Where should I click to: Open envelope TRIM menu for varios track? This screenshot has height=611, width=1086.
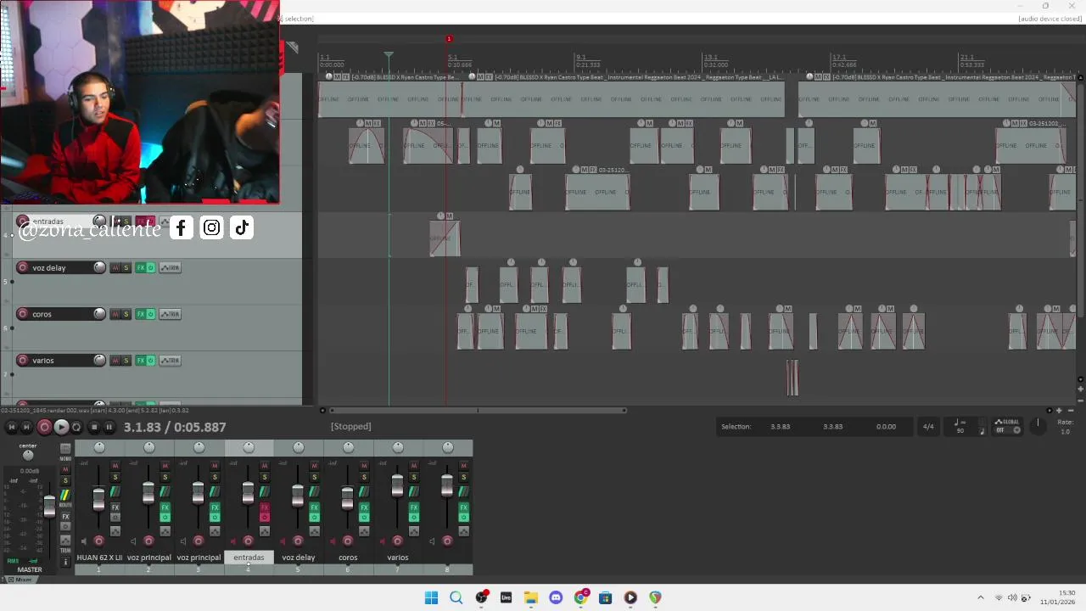(x=171, y=360)
